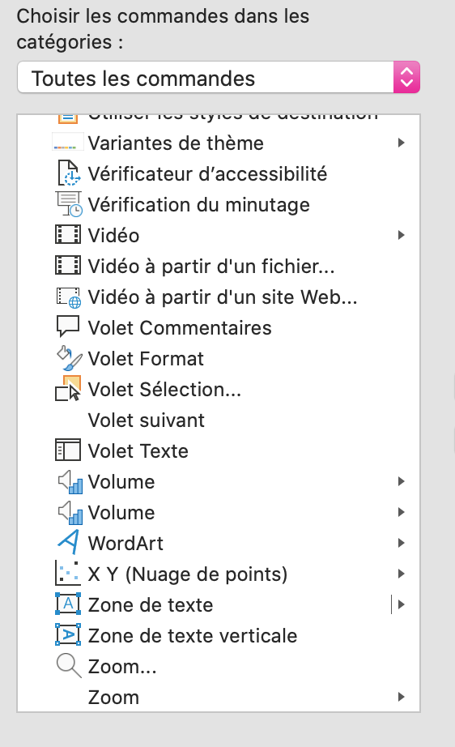
Task: Click the Vérificateur d'accessibilité icon
Action: tap(68, 173)
